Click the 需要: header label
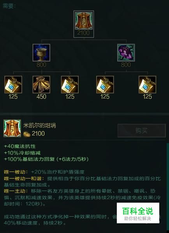 [x=9, y=6]
